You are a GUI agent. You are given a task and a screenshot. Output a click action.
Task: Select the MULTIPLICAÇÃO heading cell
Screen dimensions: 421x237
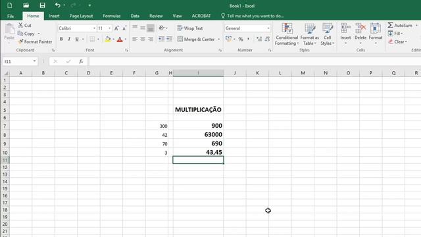pyautogui.click(x=198, y=110)
